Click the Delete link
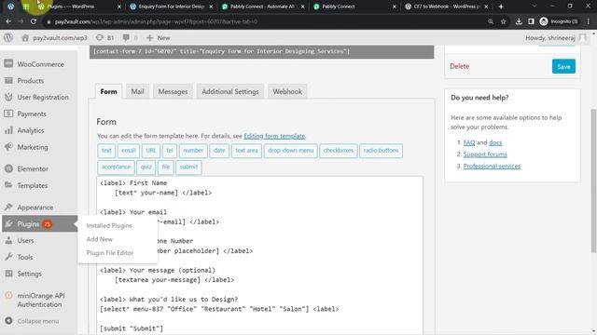The image size is (597, 335). 459,66
